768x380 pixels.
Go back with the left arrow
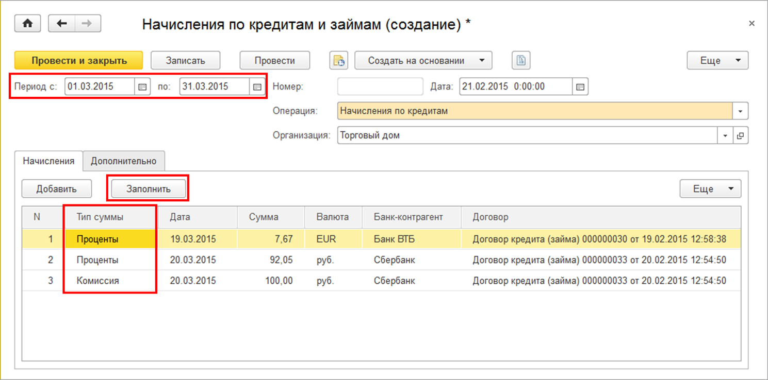62,24
